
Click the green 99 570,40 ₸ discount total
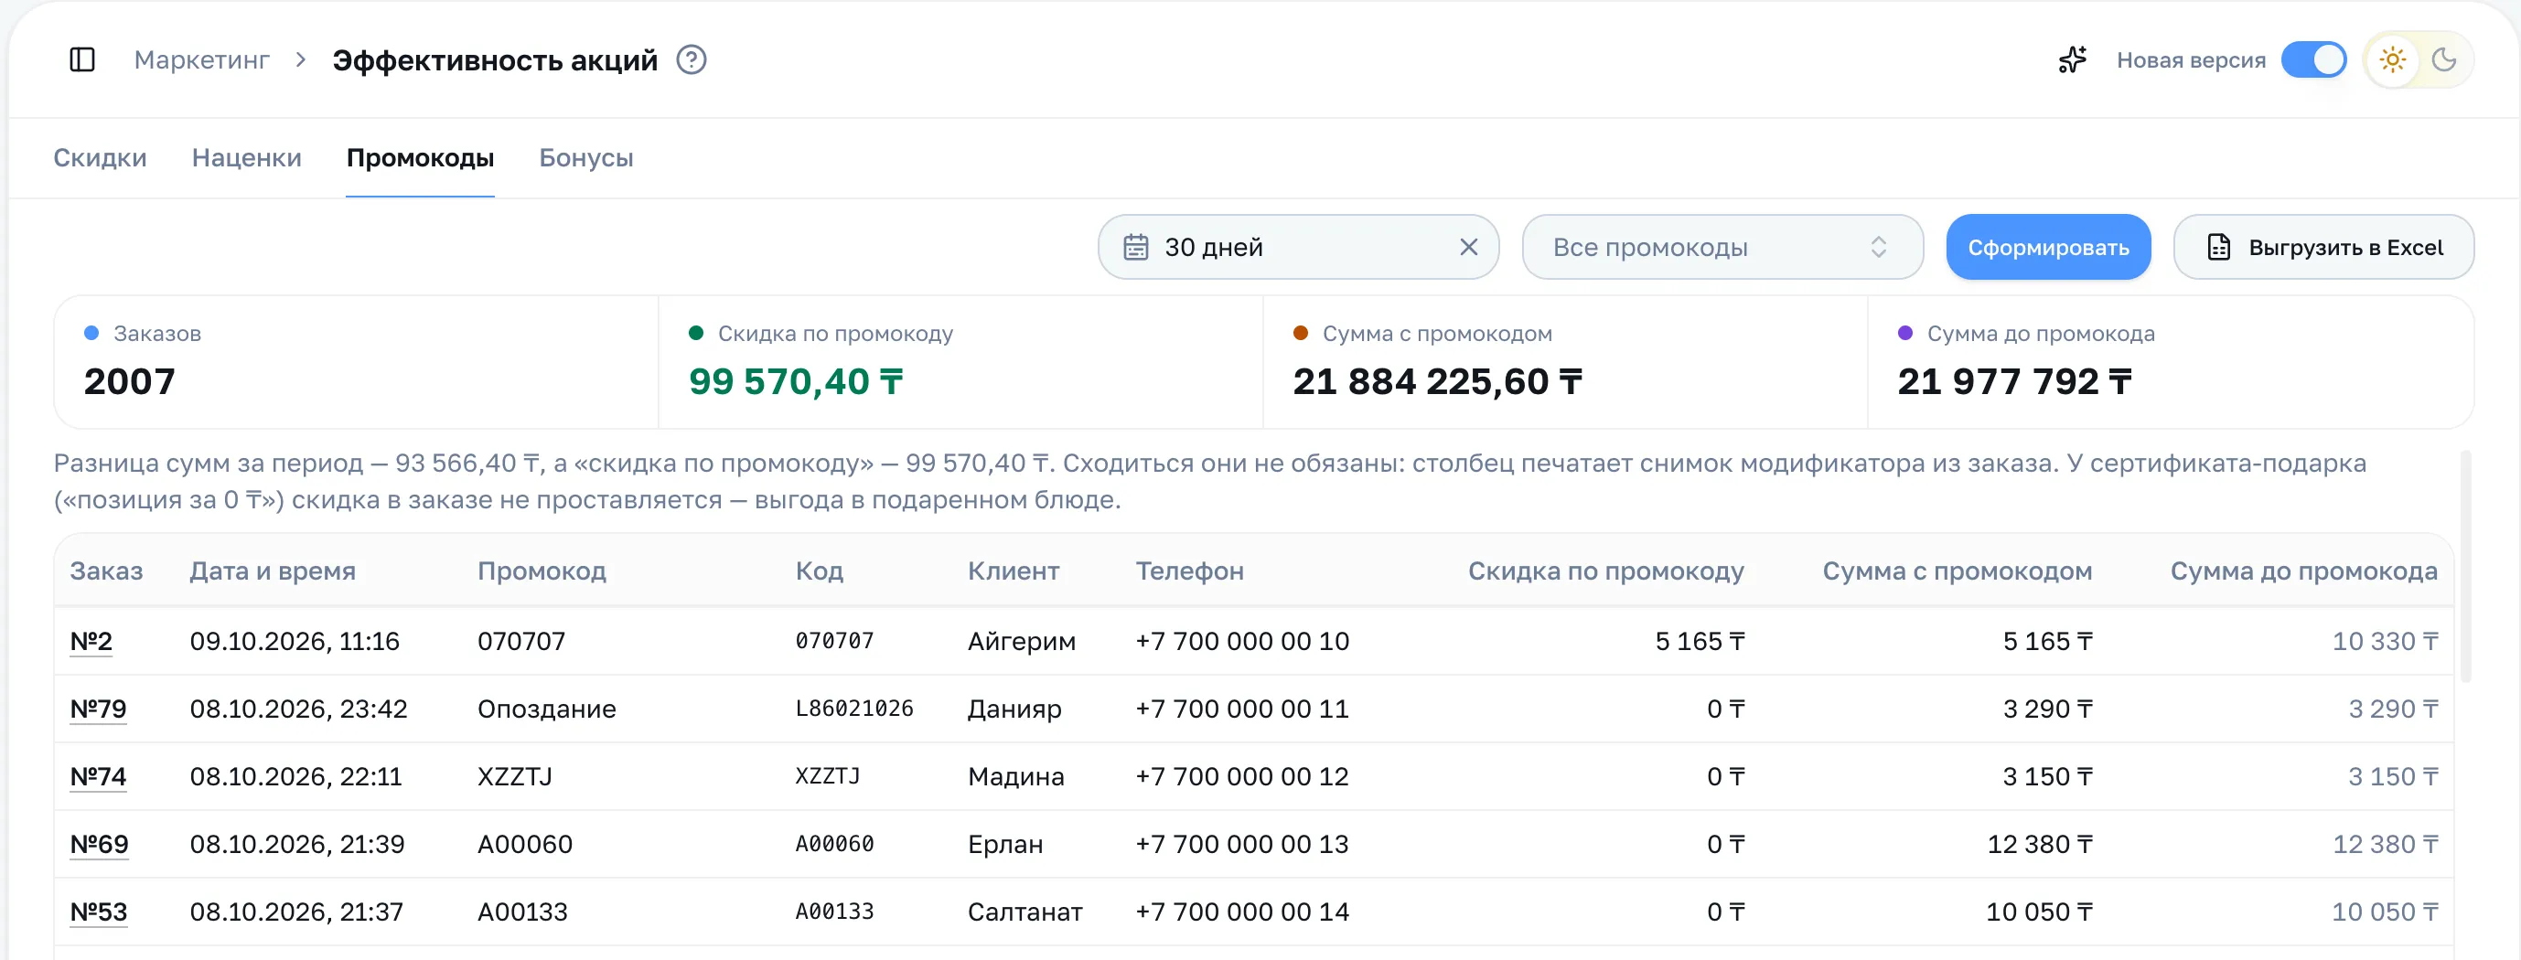[x=796, y=381]
